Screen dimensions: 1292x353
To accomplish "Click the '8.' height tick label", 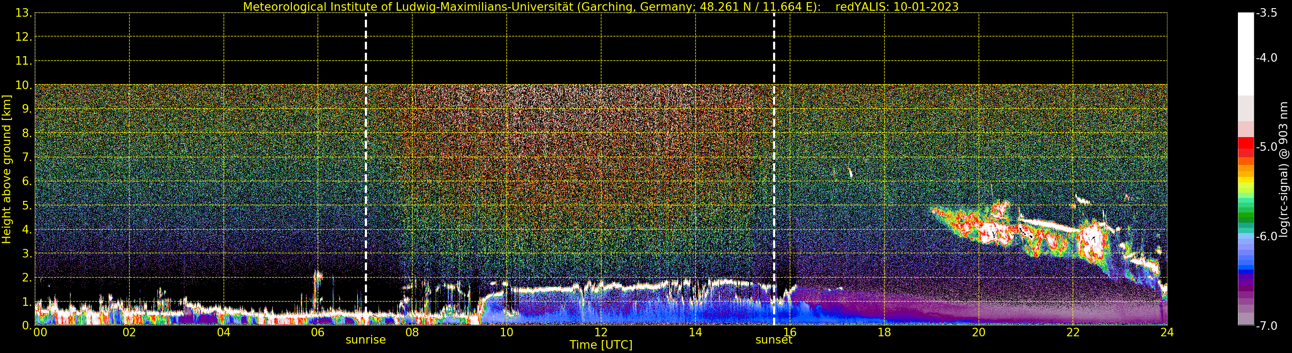I will coord(27,133).
